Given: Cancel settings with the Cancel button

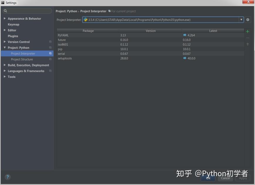Looking at the screenshot, I should click(225, 178).
